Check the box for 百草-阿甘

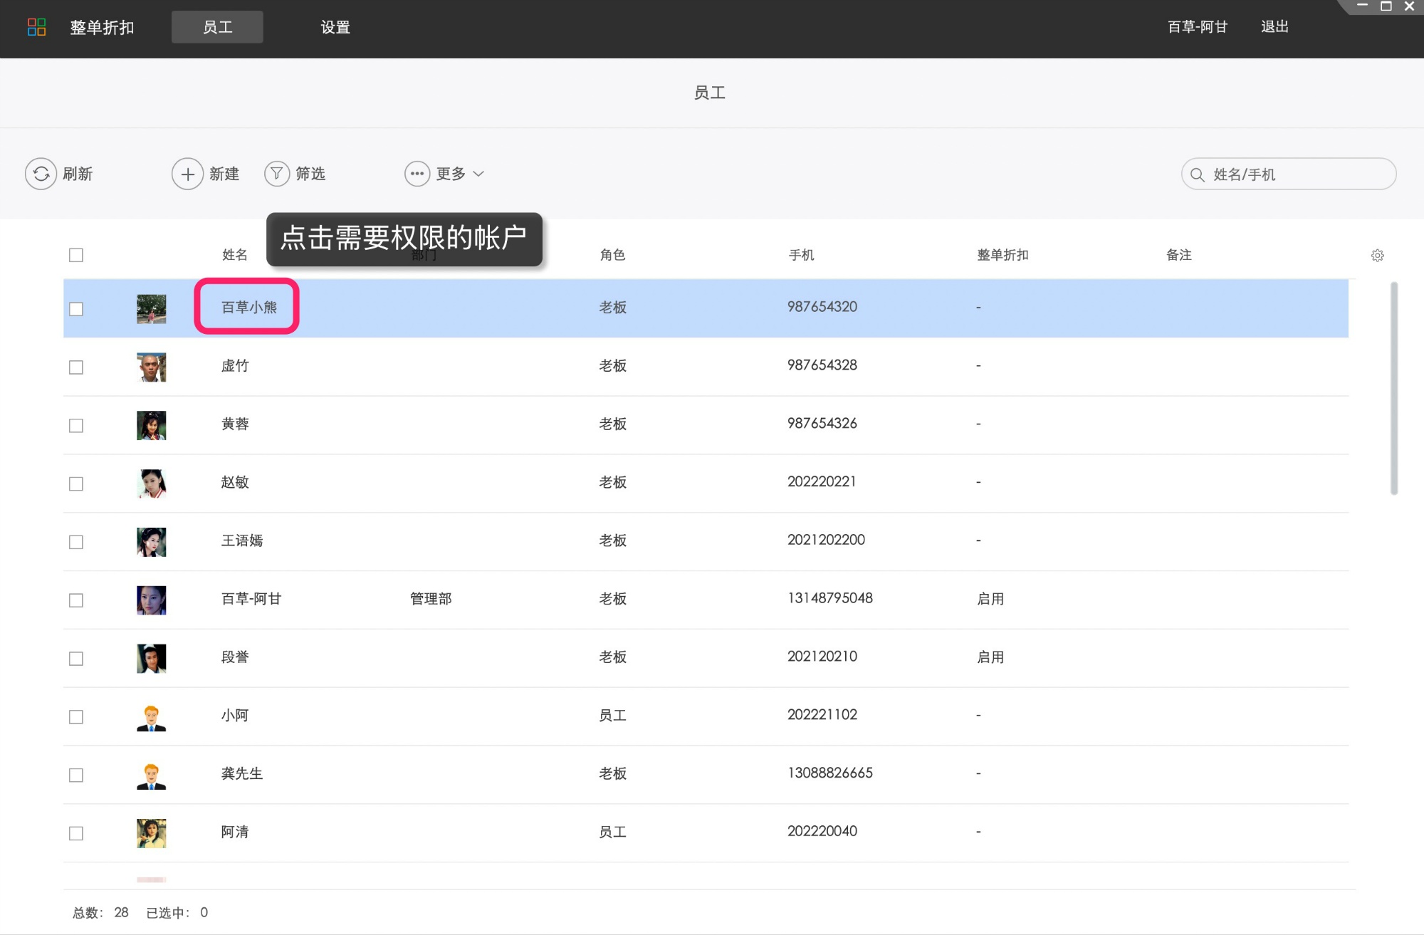pos(76,601)
